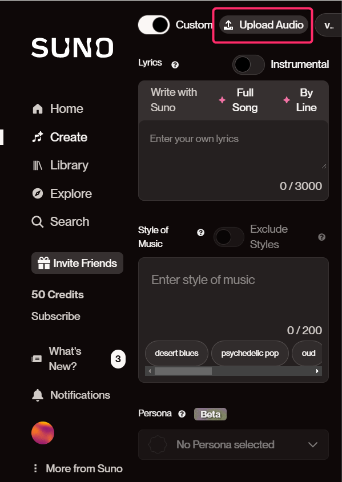The image size is (342, 482).
Task: Click the Explore compass icon
Action: coord(38,194)
